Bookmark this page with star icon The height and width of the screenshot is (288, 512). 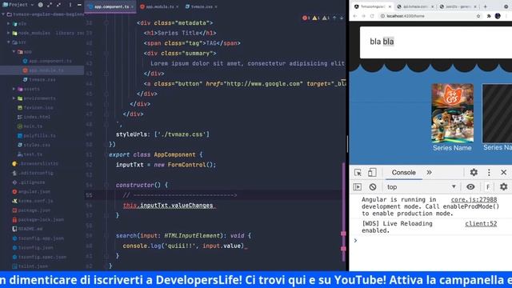[x=478, y=16]
